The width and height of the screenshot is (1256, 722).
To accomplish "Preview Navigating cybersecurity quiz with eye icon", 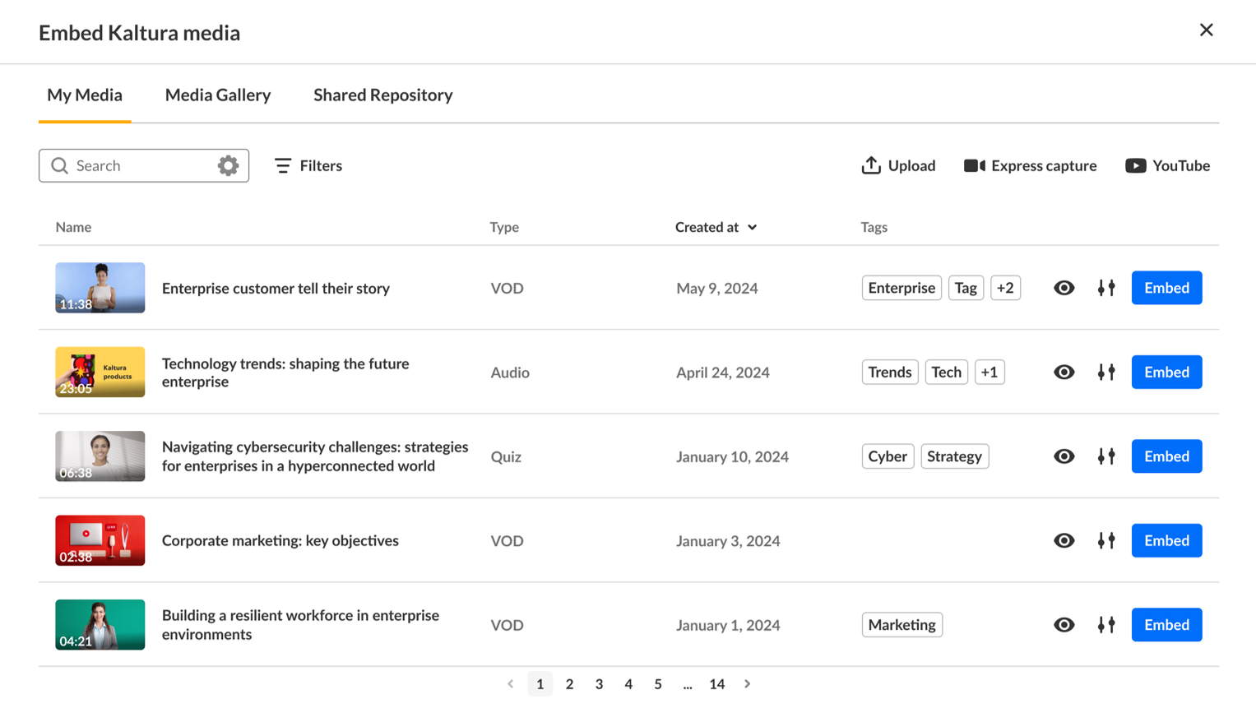I will [1064, 456].
